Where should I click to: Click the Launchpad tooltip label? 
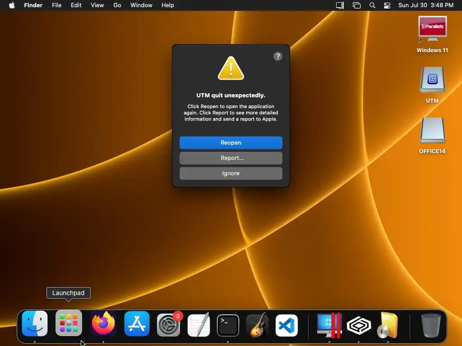[69, 293]
